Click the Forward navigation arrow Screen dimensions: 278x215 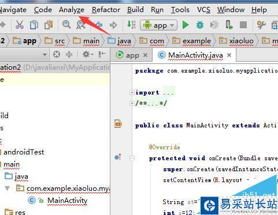[113, 25]
